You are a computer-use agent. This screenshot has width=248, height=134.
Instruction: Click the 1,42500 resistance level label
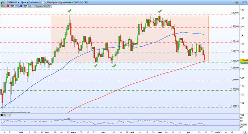235,13
